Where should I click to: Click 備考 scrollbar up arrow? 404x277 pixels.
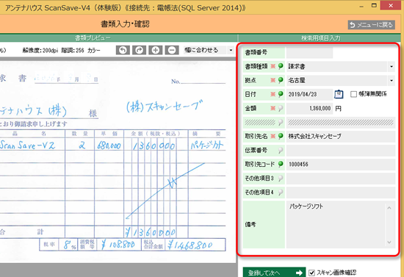pos(389,208)
